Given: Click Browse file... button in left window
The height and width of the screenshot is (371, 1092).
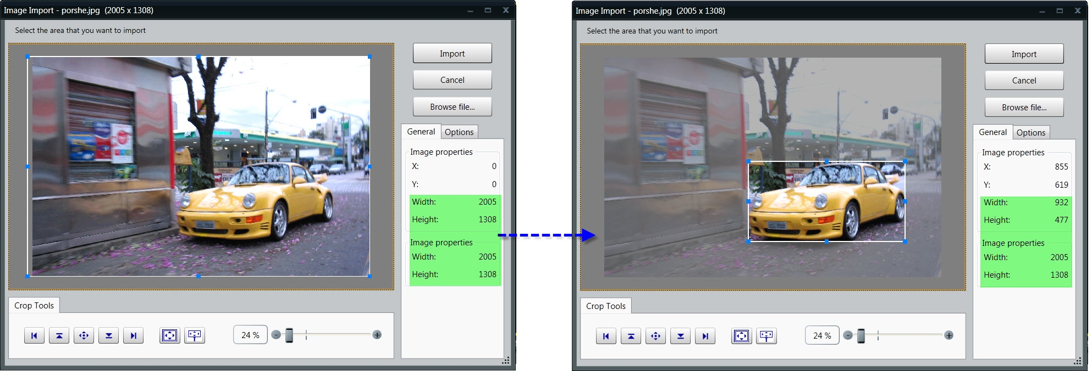Looking at the screenshot, I should [x=452, y=107].
